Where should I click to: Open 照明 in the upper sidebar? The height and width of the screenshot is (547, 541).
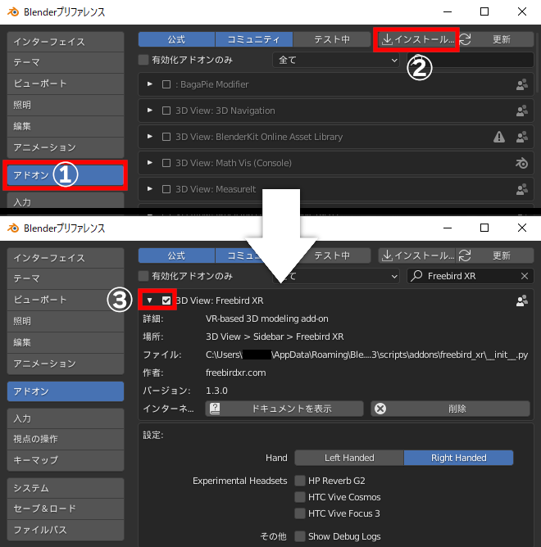[66, 105]
